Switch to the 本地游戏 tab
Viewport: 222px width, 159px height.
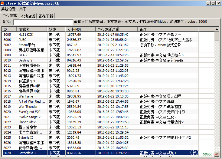28,16
